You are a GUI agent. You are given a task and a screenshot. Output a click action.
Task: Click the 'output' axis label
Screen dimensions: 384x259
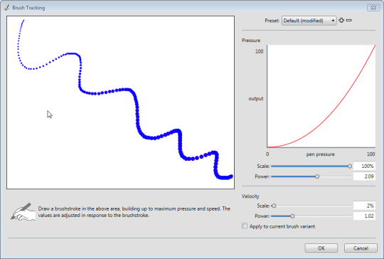[256, 98]
